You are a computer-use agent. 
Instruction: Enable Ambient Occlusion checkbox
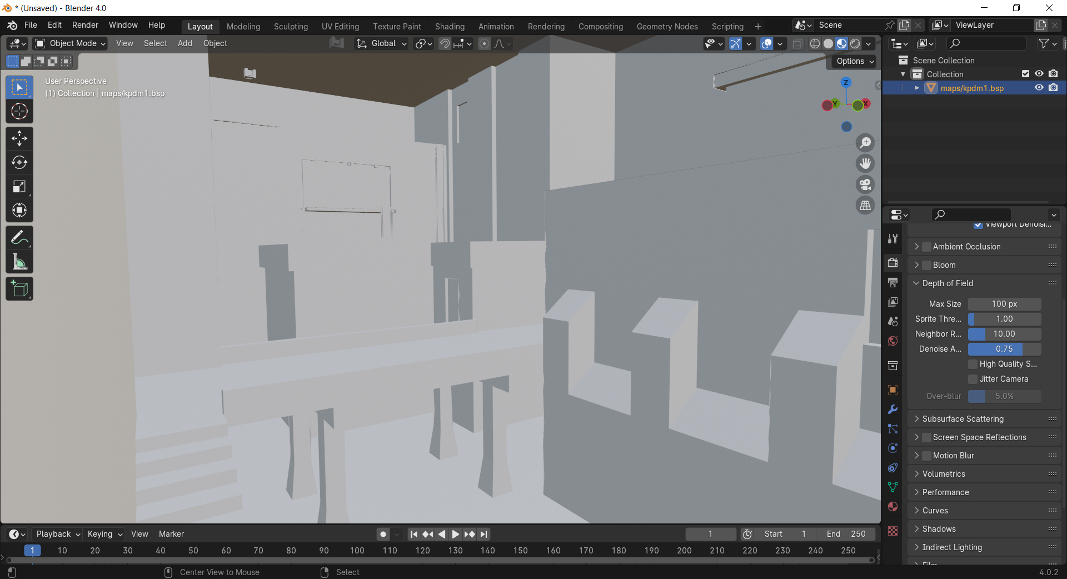click(926, 247)
